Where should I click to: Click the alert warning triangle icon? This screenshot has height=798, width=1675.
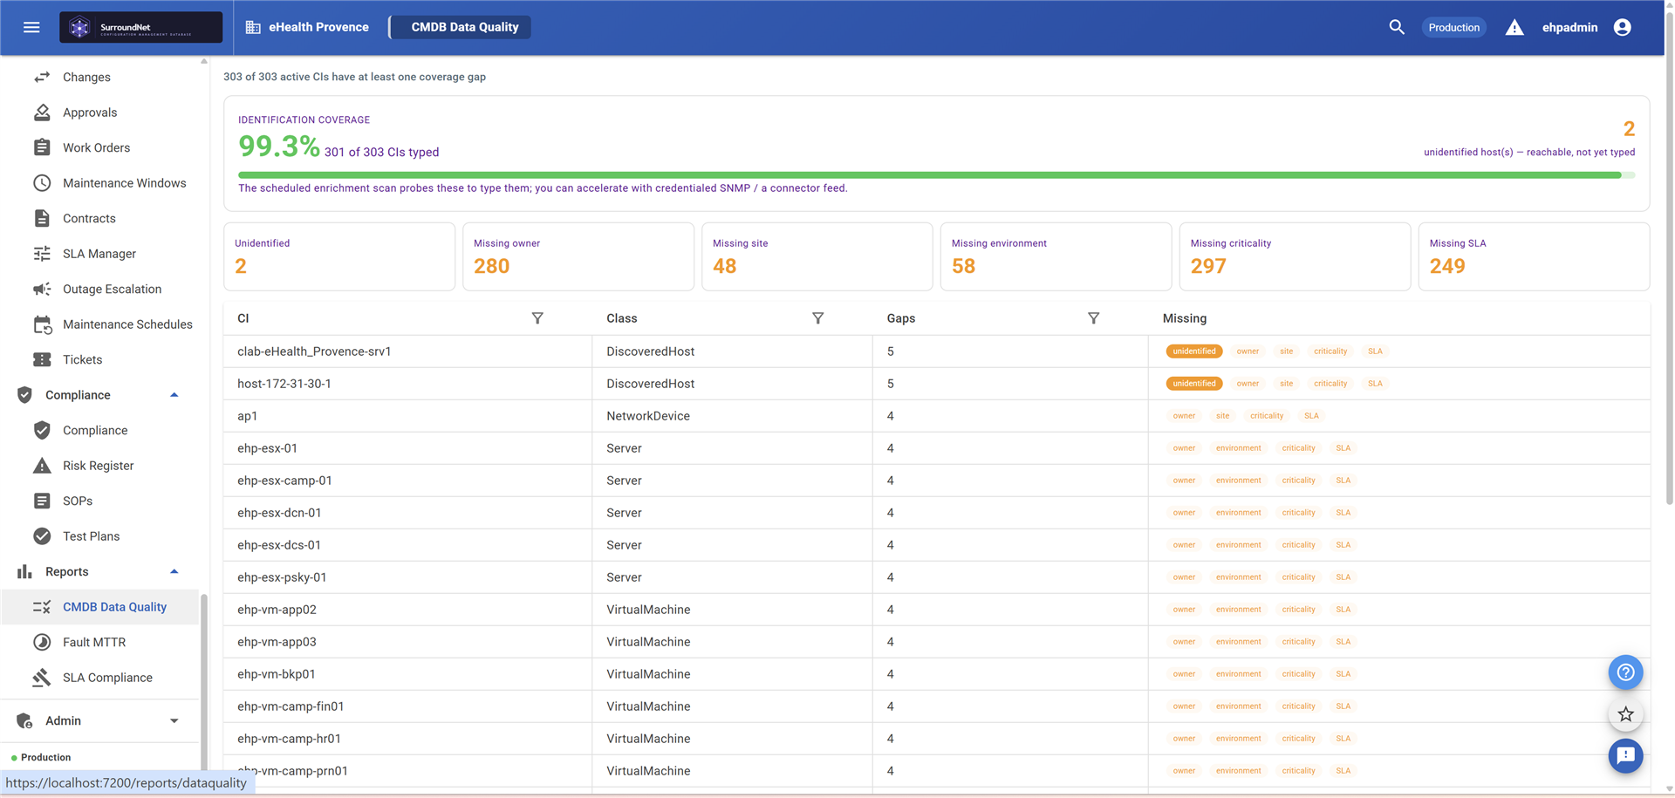click(1514, 27)
